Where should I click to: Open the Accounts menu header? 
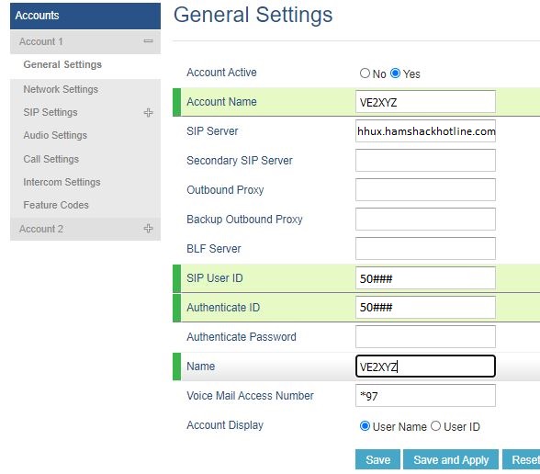click(85, 16)
